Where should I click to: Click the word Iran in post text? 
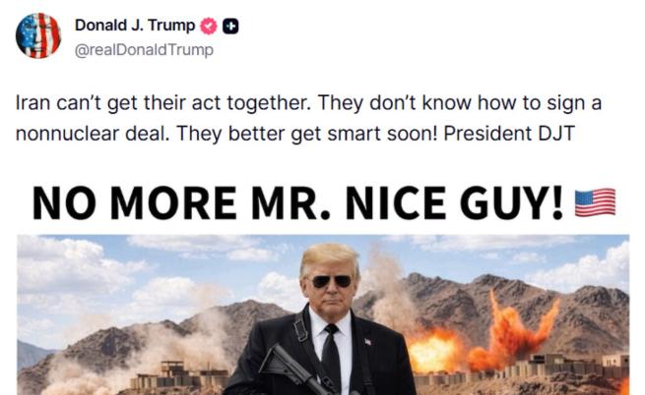pos(33,102)
